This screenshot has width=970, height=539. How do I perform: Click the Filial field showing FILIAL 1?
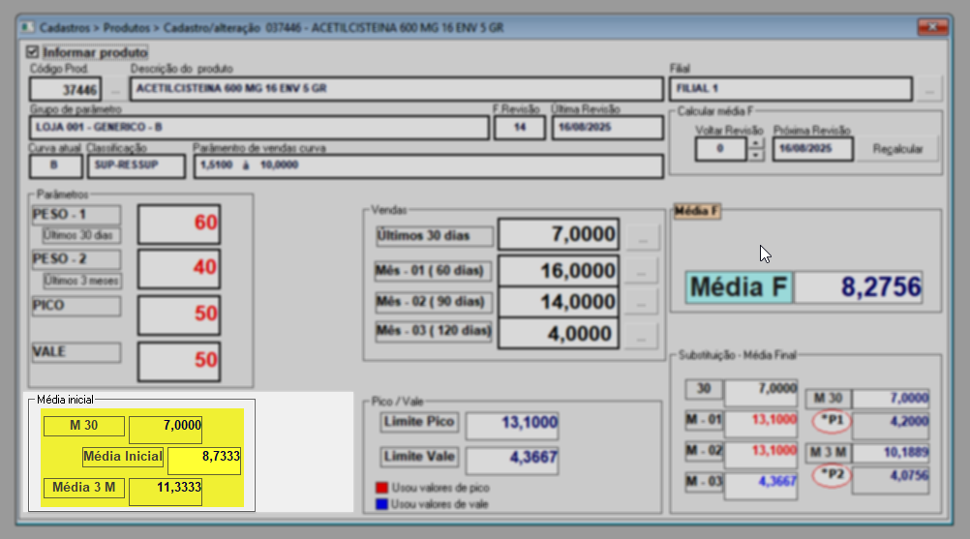[791, 89]
